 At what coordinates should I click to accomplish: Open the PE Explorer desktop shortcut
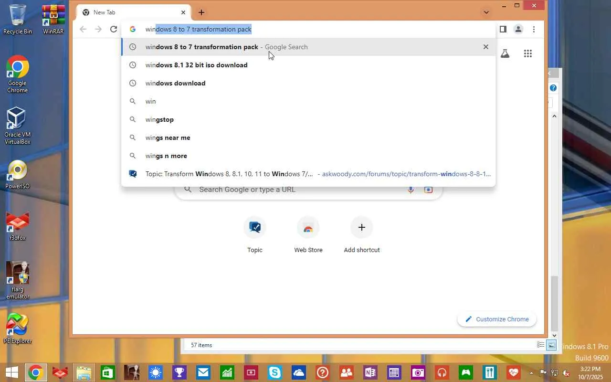[x=18, y=329]
